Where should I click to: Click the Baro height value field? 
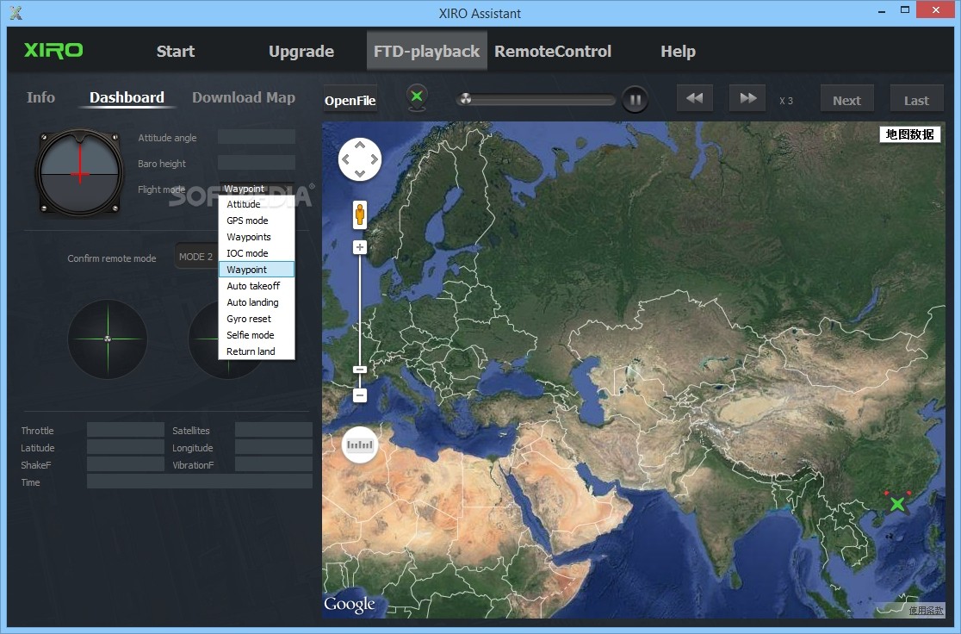257,163
